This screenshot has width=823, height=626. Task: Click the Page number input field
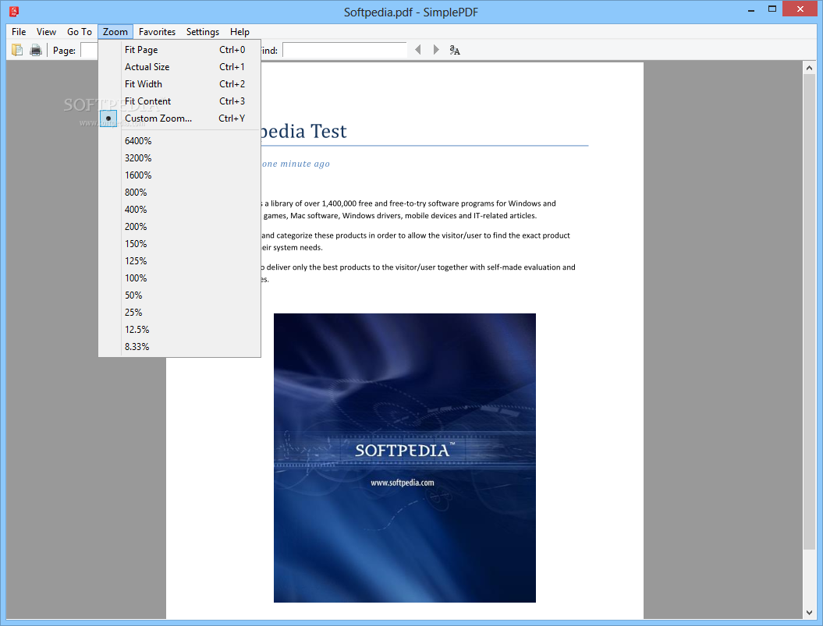(89, 51)
